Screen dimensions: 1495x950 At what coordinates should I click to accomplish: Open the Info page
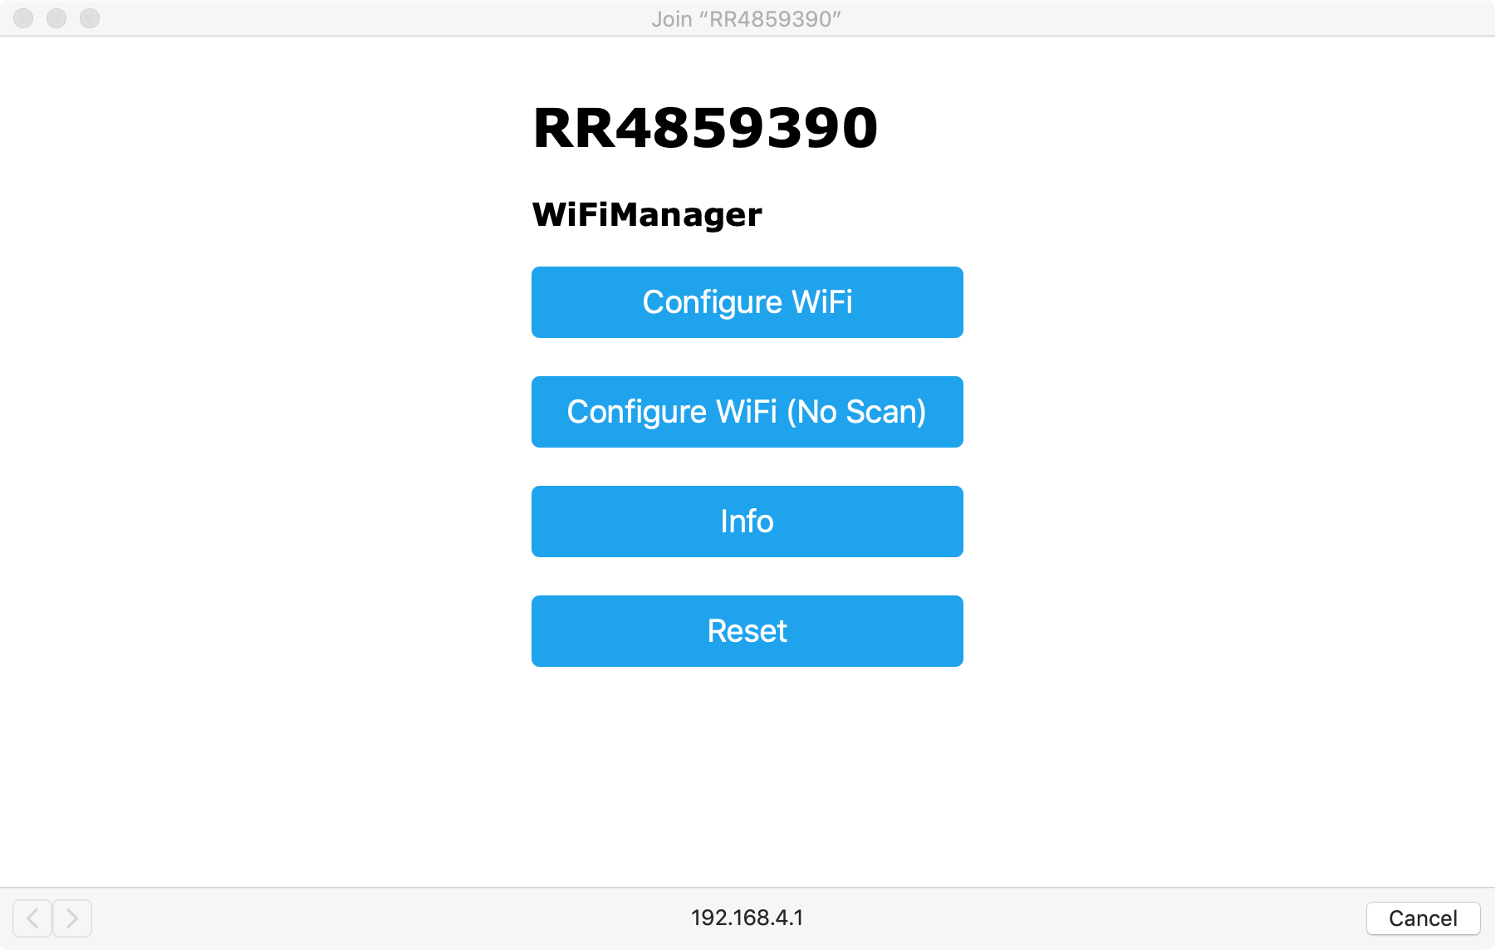(x=747, y=522)
